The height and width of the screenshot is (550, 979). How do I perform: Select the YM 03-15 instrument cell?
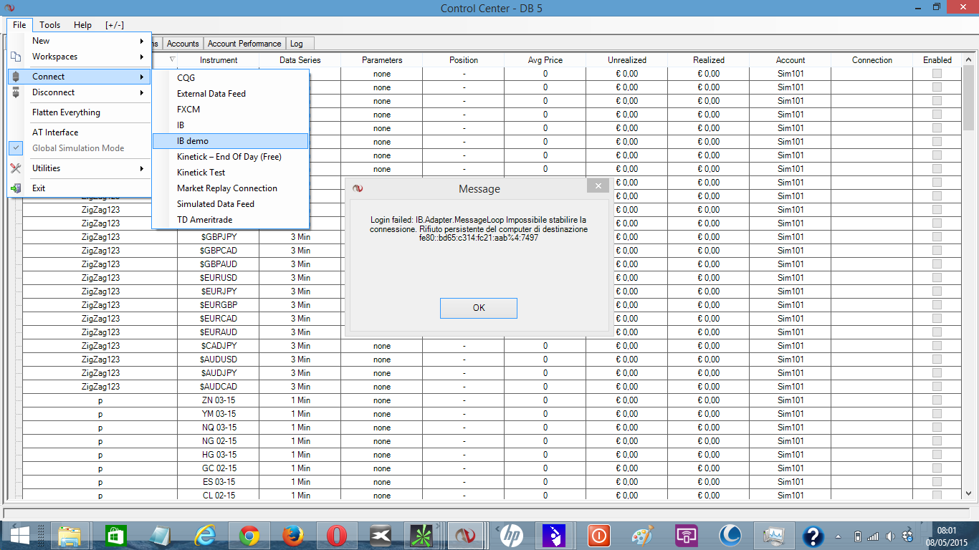point(219,414)
